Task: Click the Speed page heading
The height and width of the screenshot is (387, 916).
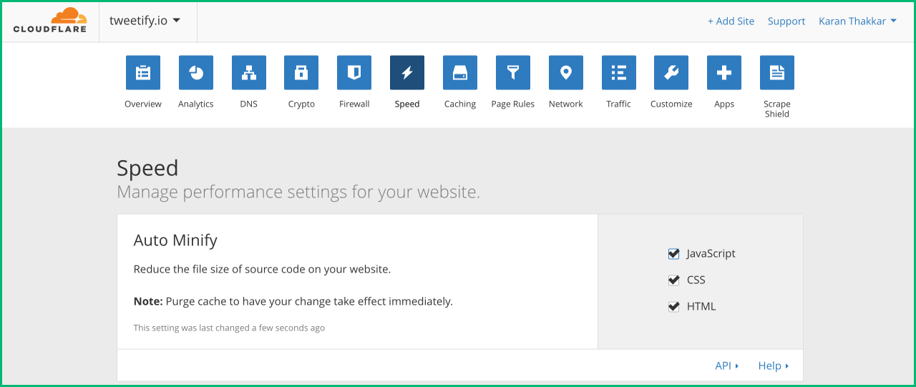Action: [147, 169]
